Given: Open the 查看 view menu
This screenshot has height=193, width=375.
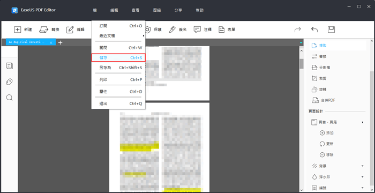Looking at the screenshot, I should point(136,10).
